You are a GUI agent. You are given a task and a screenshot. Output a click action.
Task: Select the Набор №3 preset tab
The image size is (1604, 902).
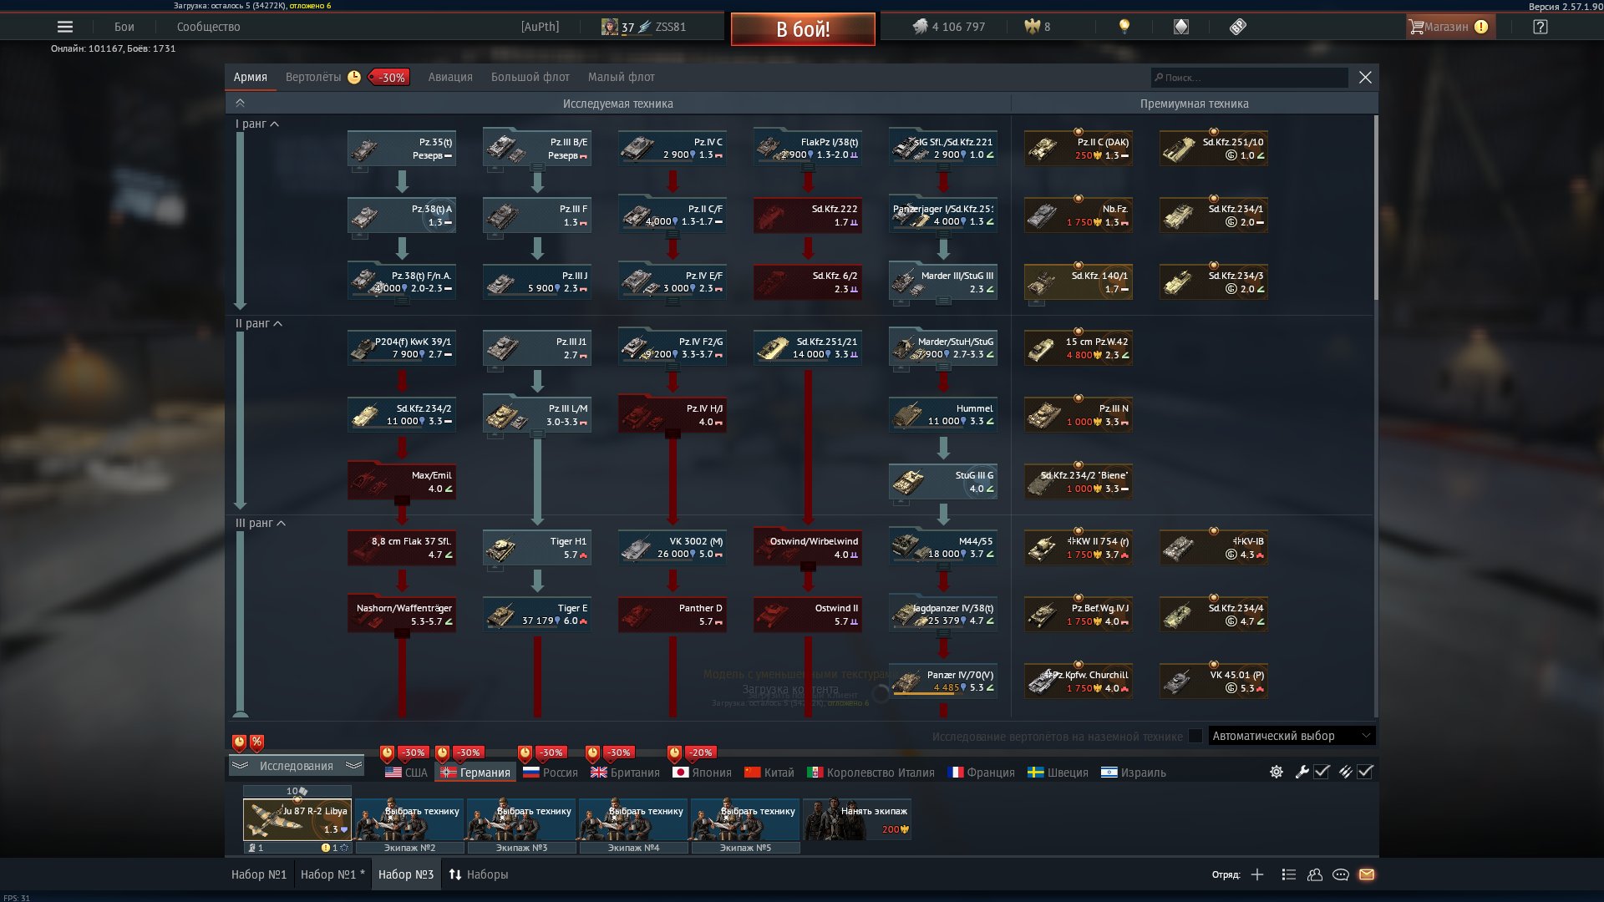tap(406, 874)
